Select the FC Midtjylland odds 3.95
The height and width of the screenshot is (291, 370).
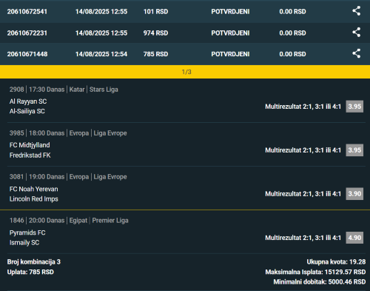point(354,150)
